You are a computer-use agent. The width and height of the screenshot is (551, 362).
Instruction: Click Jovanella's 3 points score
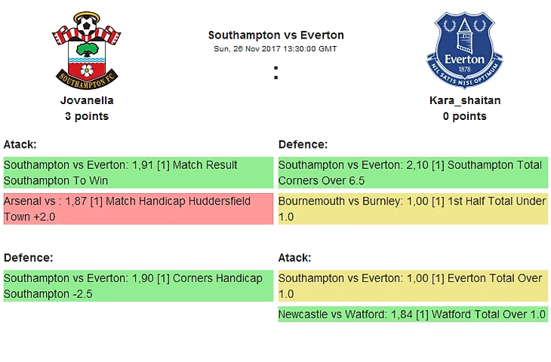point(87,116)
